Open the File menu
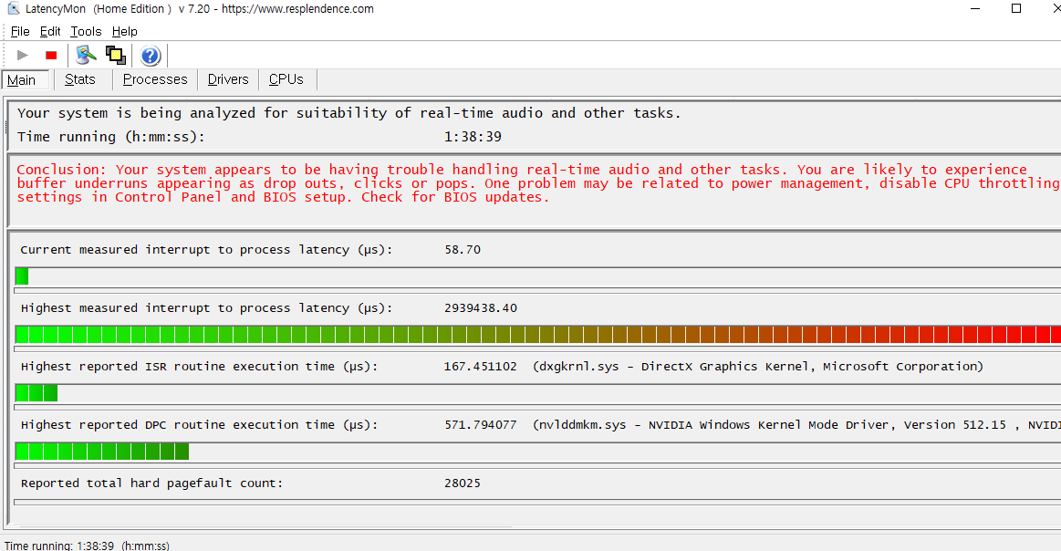Viewport: 1061px width, 551px height. [x=20, y=31]
